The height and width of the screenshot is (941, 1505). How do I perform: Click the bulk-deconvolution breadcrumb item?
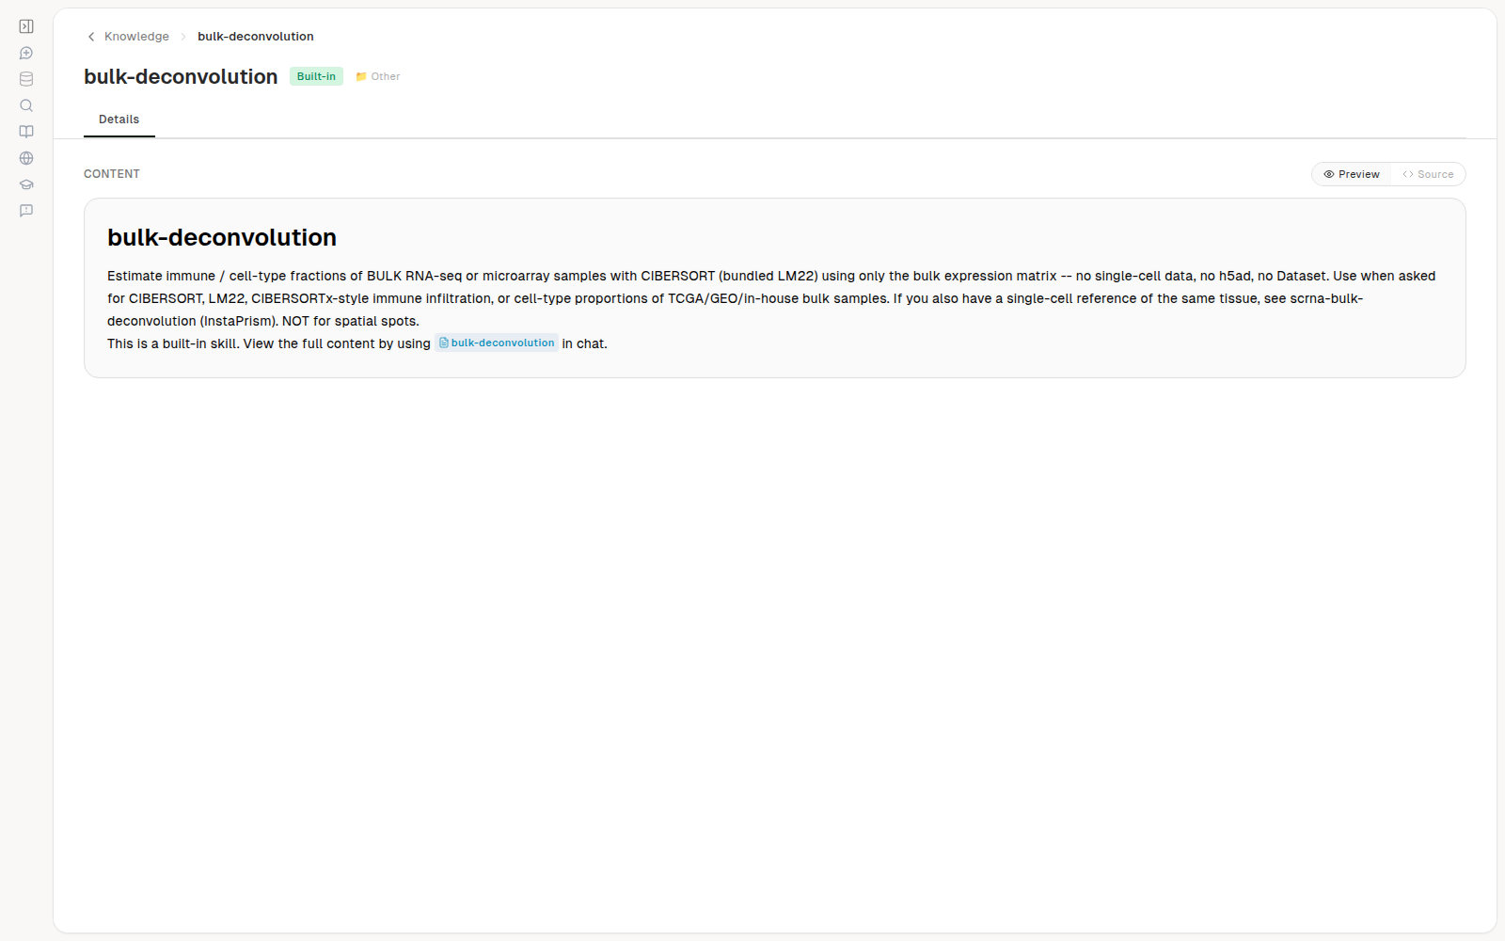(256, 37)
